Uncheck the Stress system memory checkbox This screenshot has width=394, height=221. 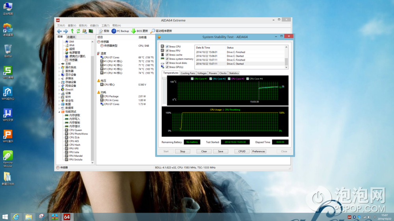pos(167,59)
